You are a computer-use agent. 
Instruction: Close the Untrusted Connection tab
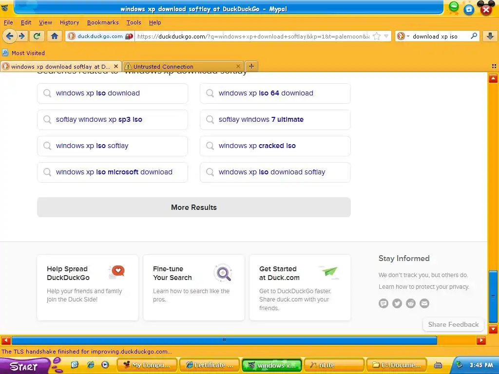pyautogui.click(x=238, y=66)
